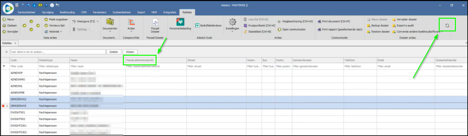Click the blue download arrow icon
This screenshot has width=468, height=136.
[34, 5]
